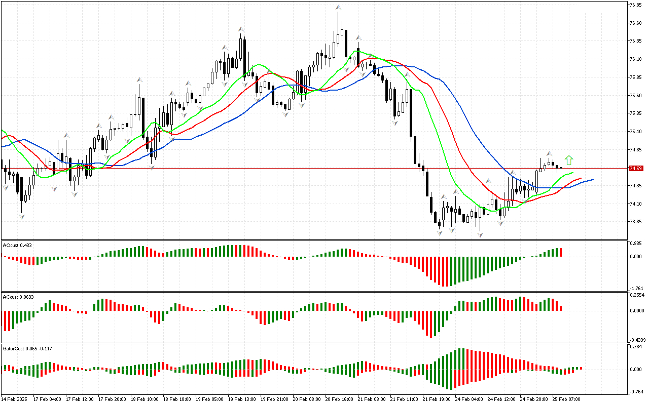Click the 75.60 price scale label
The image size is (649, 405).
(x=636, y=96)
